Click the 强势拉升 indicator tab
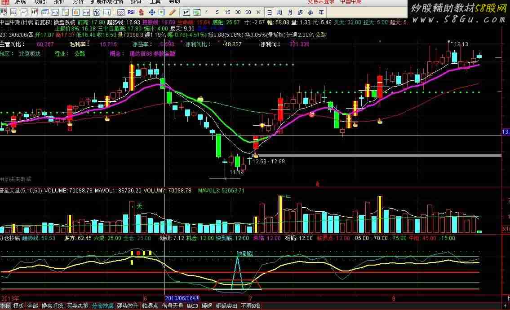The width and height of the screenshot is (510, 310). 128,306
